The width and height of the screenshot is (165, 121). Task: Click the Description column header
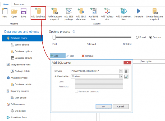(x=153, y=62)
